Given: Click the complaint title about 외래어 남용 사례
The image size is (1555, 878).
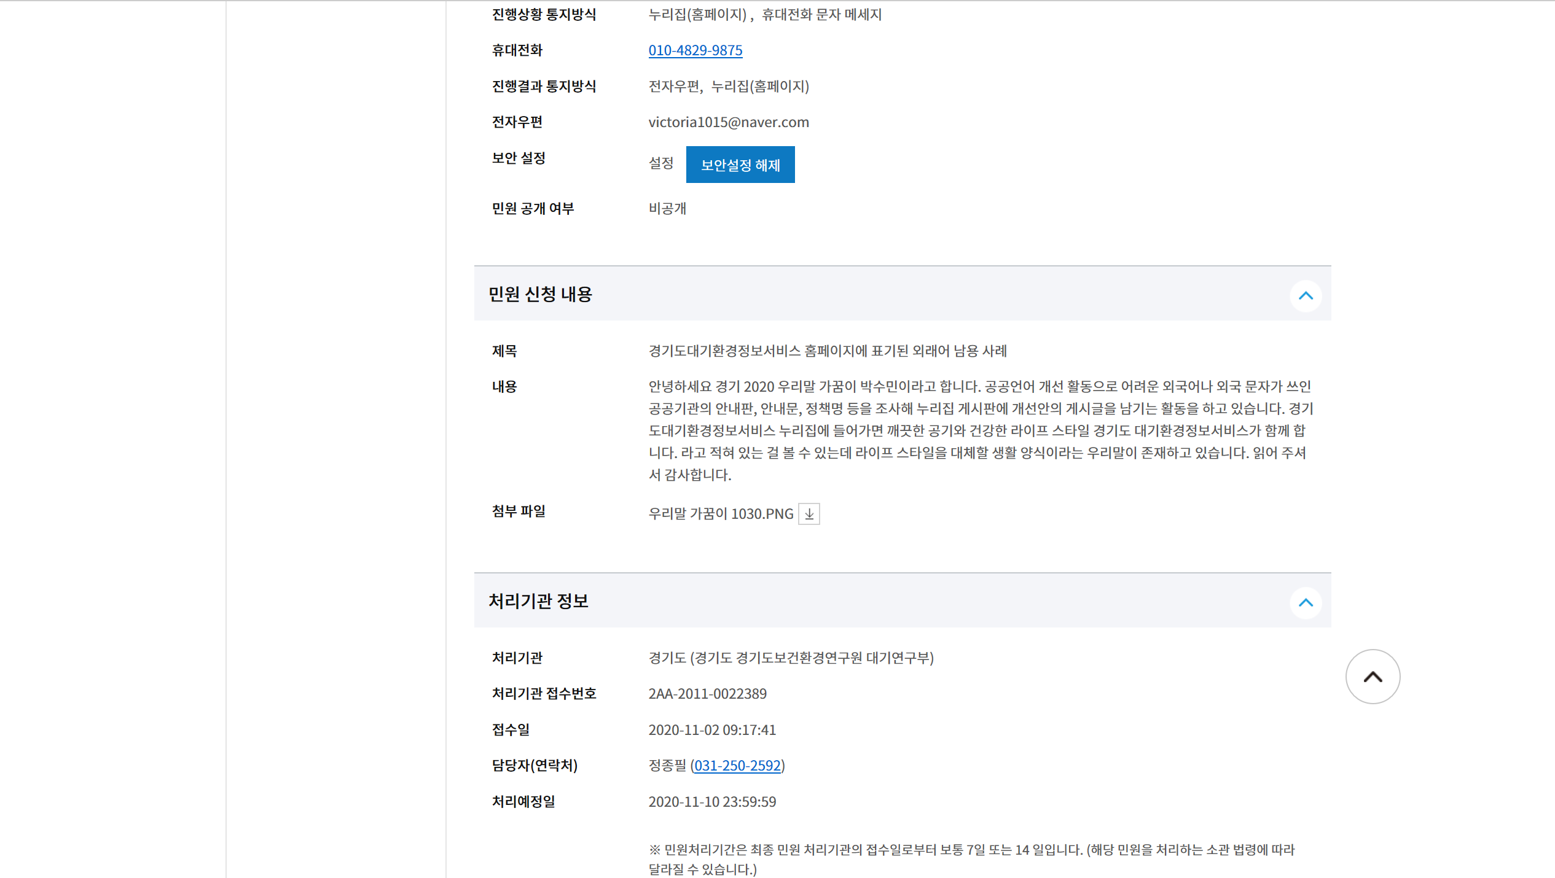Looking at the screenshot, I should [827, 351].
